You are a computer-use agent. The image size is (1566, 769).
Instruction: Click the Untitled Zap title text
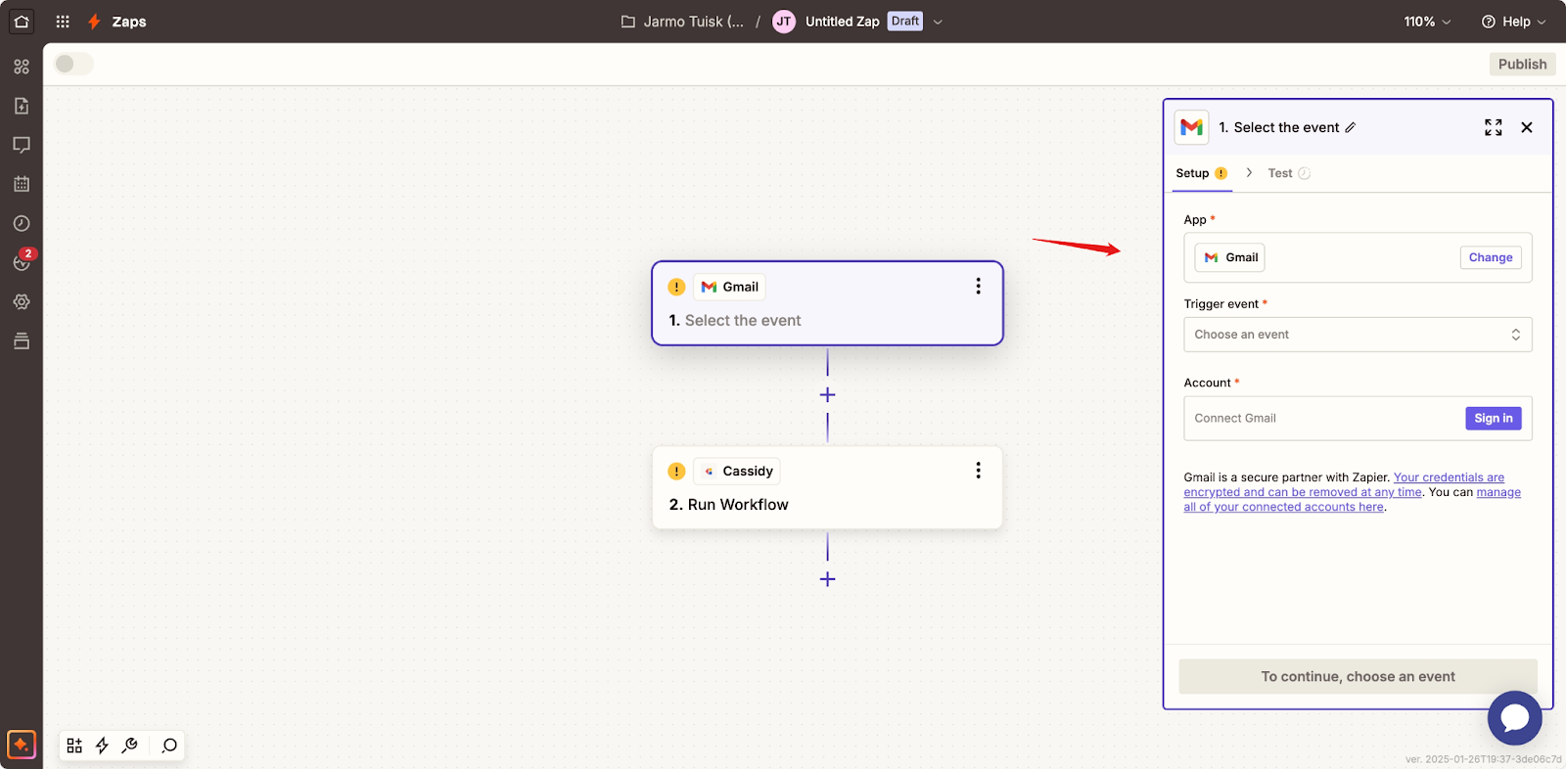click(x=842, y=22)
